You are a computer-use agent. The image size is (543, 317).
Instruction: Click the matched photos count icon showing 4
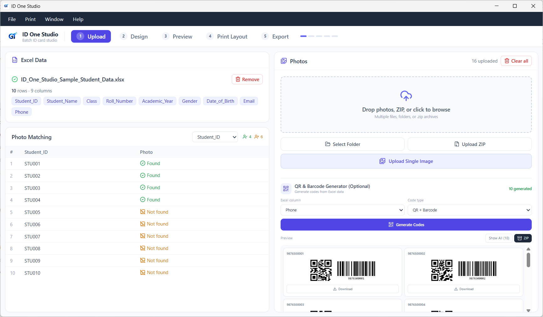[245, 137]
